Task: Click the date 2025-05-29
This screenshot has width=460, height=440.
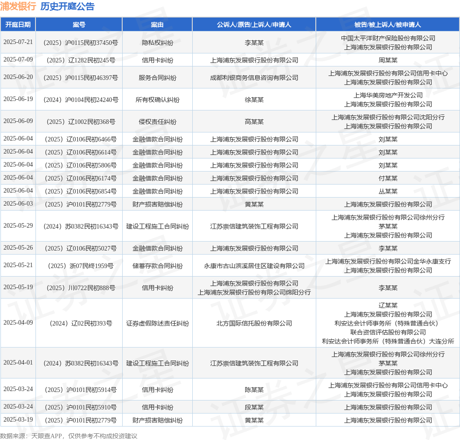Action: point(18,225)
